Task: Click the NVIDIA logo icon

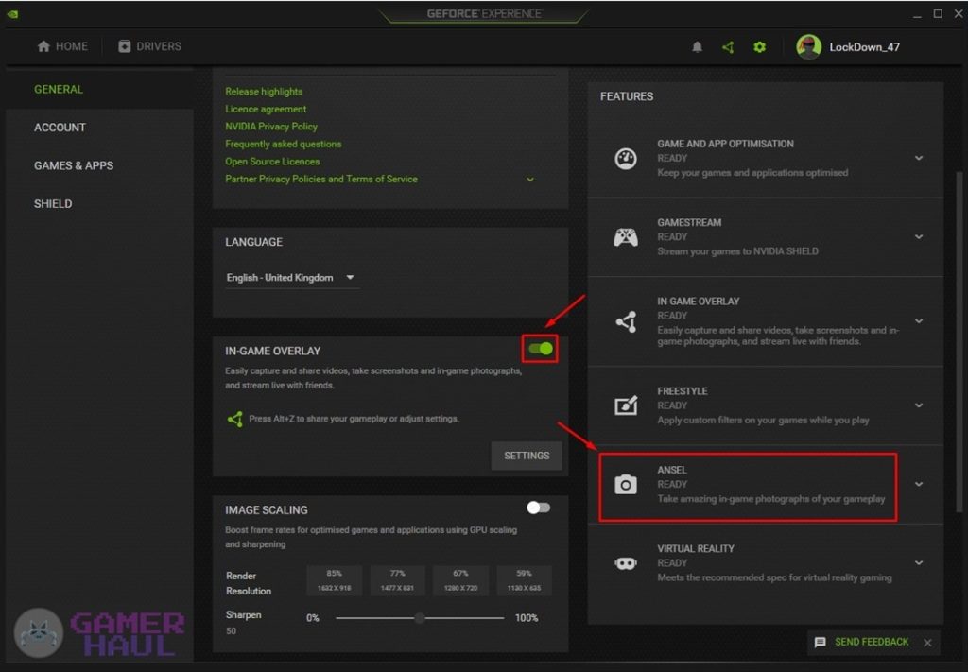Action: [x=12, y=13]
